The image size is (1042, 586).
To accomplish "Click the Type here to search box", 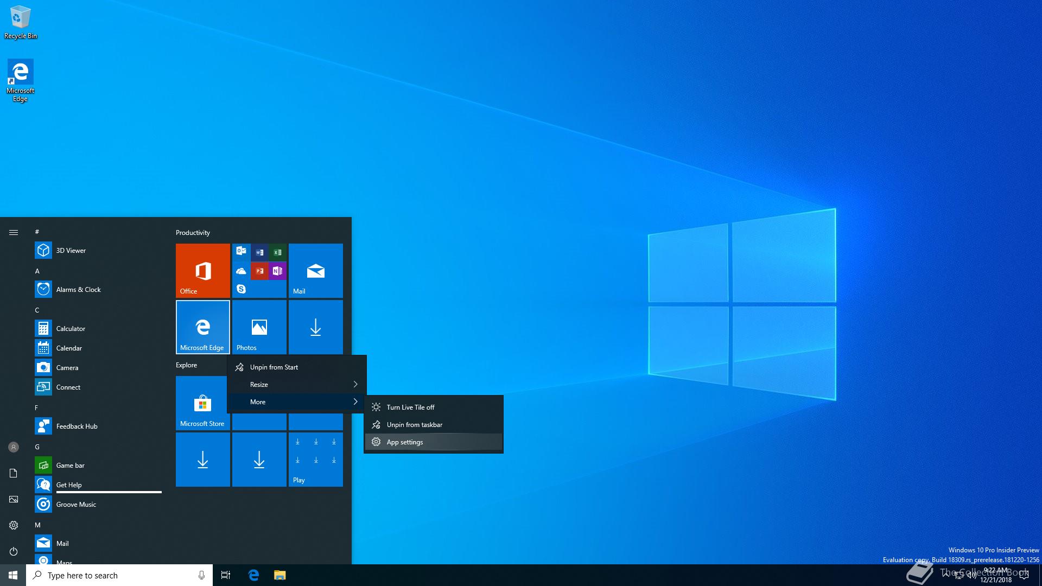I will [119, 575].
